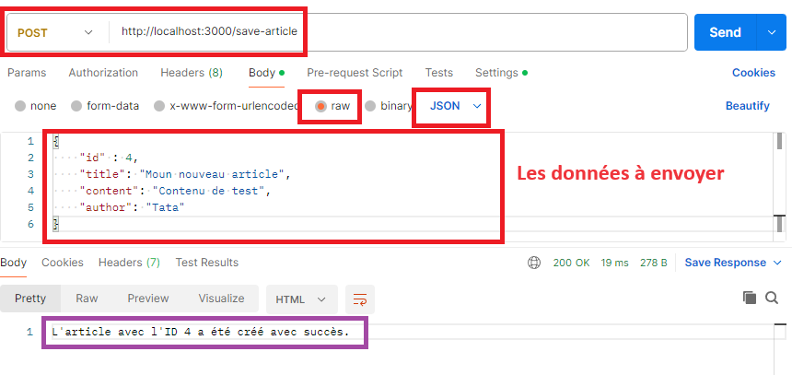
Task: Select the none body type radio
Action: coord(20,106)
